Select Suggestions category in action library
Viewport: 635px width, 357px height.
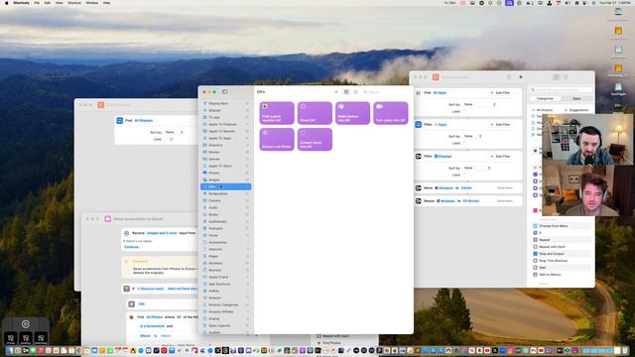pyautogui.click(x=576, y=110)
